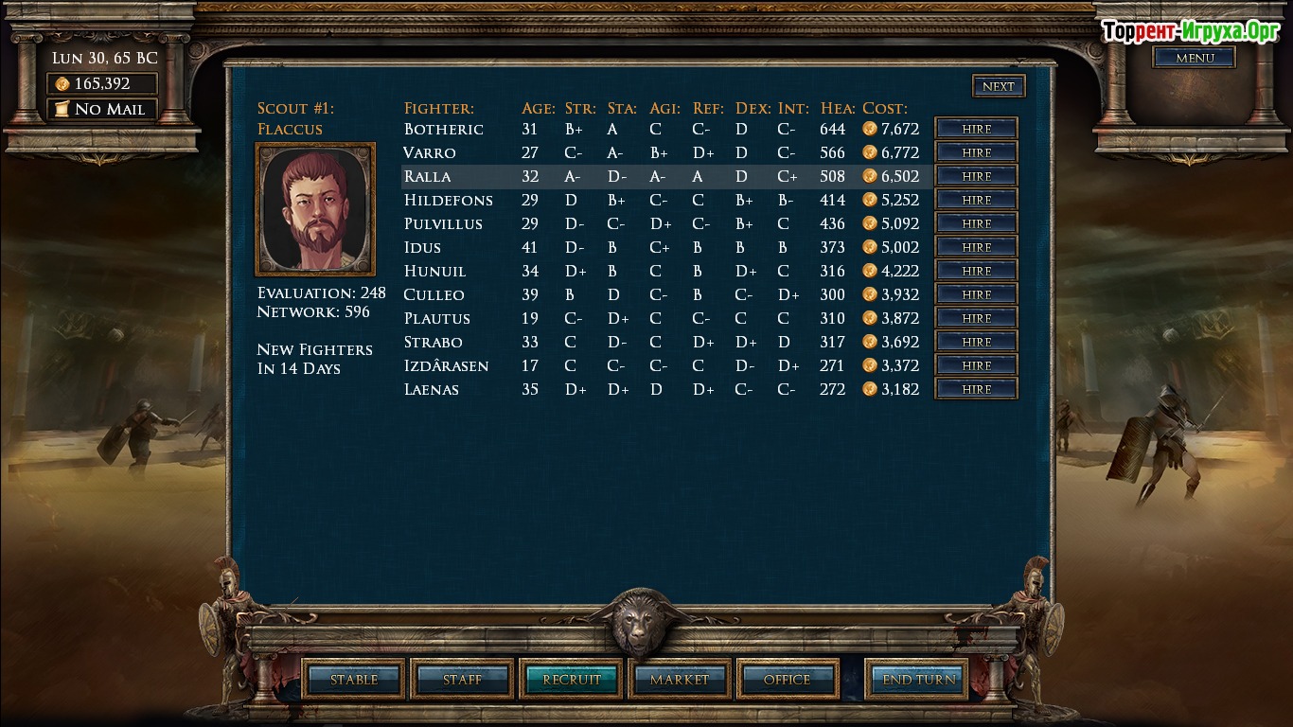This screenshot has height=727, width=1293.
Task: Click the coin icon next to Botheric's cost
Action: 870,129
